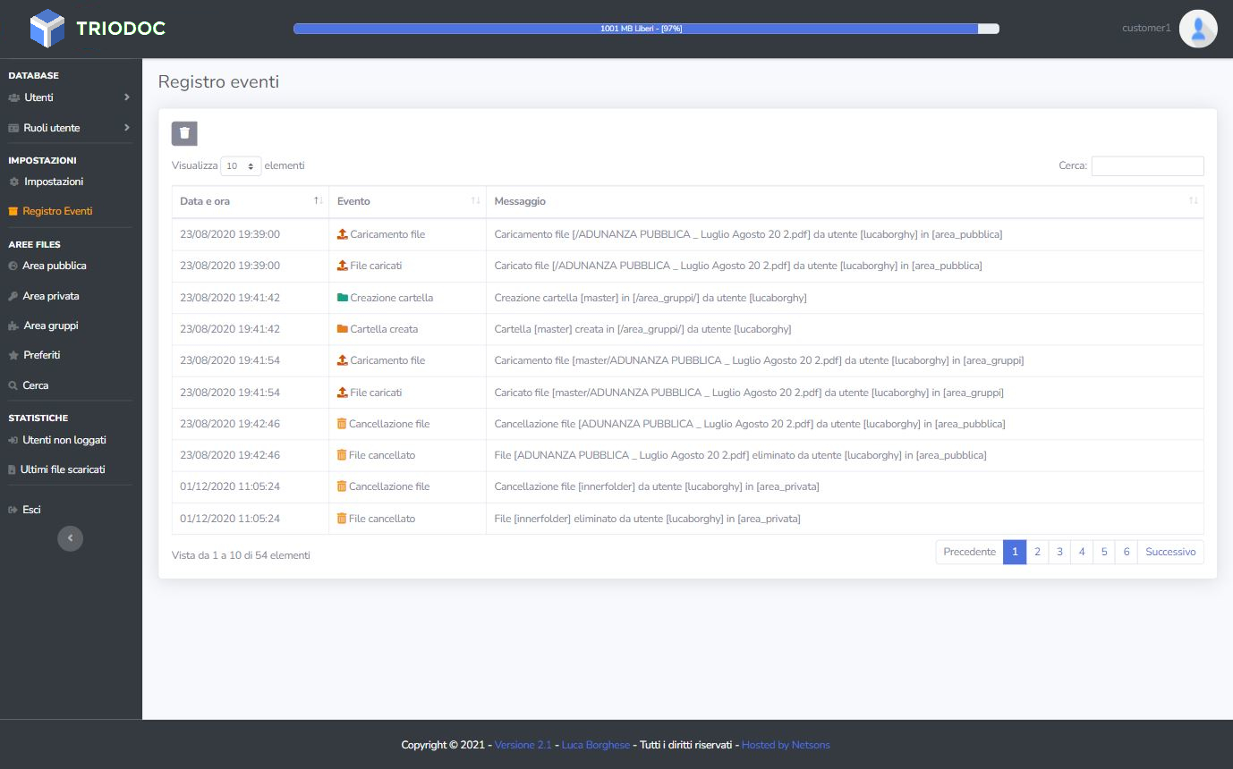Click the '23/08/2020 19:42:46' File cancellato date cell
1233x769 pixels.
pyautogui.click(x=230, y=455)
